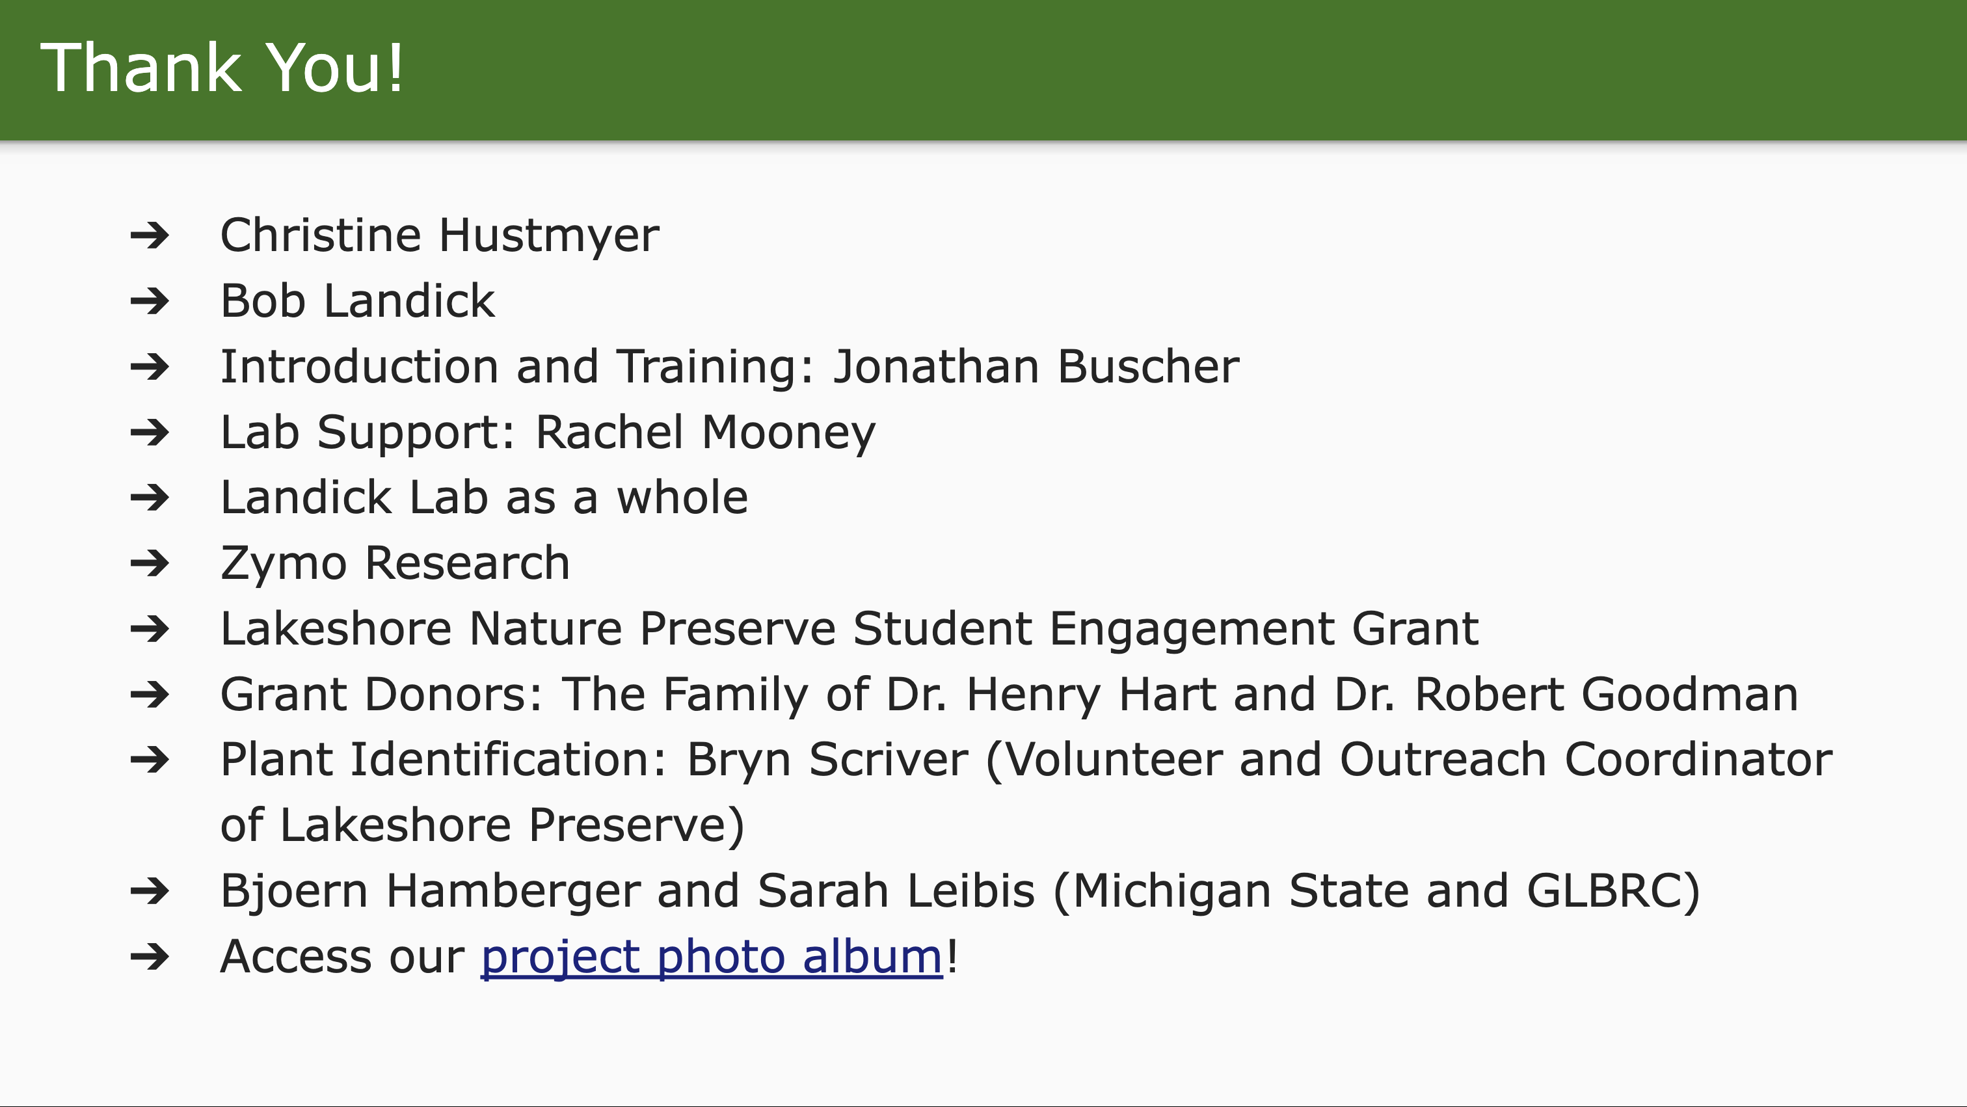The height and width of the screenshot is (1107, 1967).
Task: Select the Jonathan Buscher name text
Action: pos(1036,367)
